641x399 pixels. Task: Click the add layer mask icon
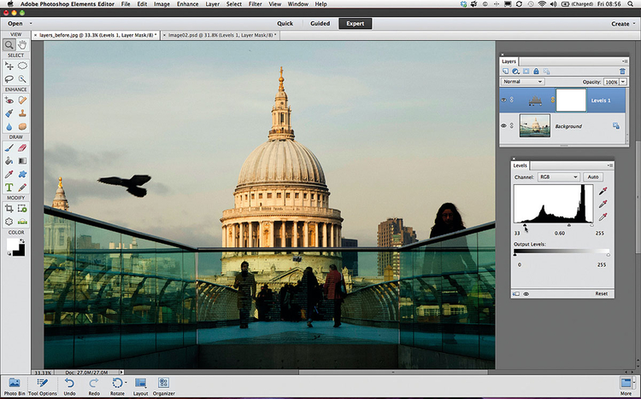526,72
